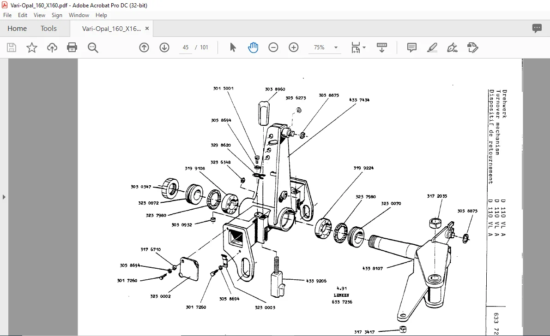The height and width of the screenshot is (336, 550).
Task: Open the Sign menu
Action: point(57,15)
